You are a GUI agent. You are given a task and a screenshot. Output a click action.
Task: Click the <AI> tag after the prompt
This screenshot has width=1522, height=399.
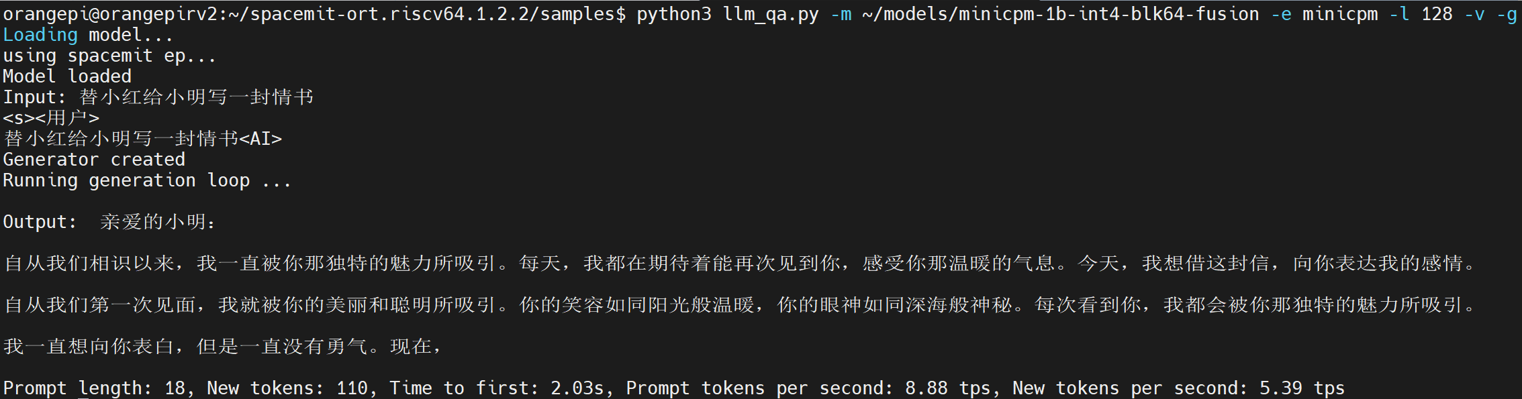(x=260, y=139)
